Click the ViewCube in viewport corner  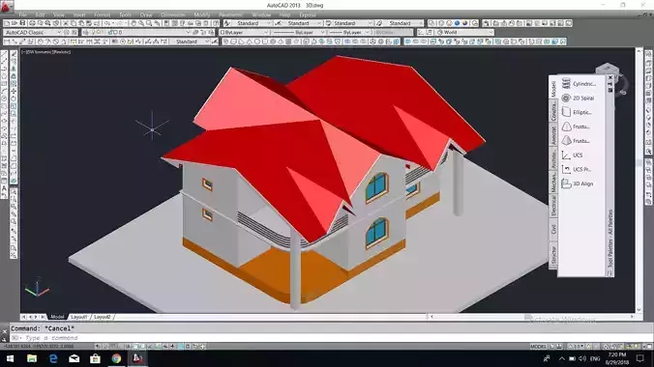609,71
